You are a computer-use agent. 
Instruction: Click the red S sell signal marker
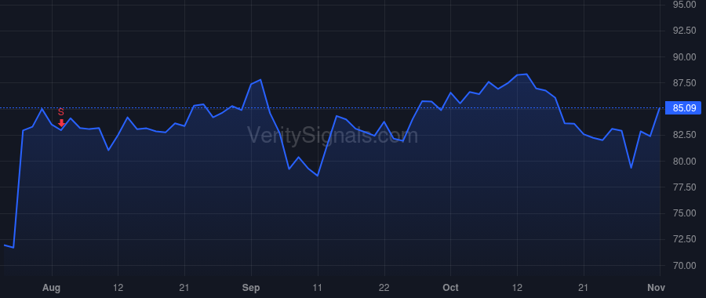[61, 117]
